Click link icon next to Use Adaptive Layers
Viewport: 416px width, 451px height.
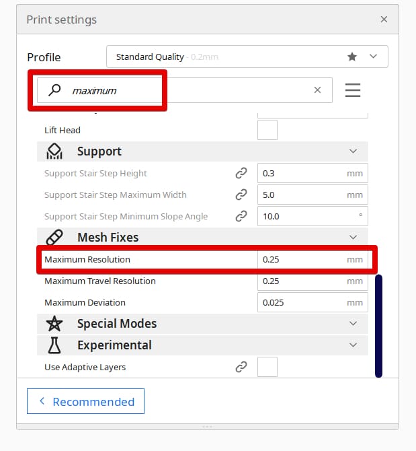tap(241, 367)
